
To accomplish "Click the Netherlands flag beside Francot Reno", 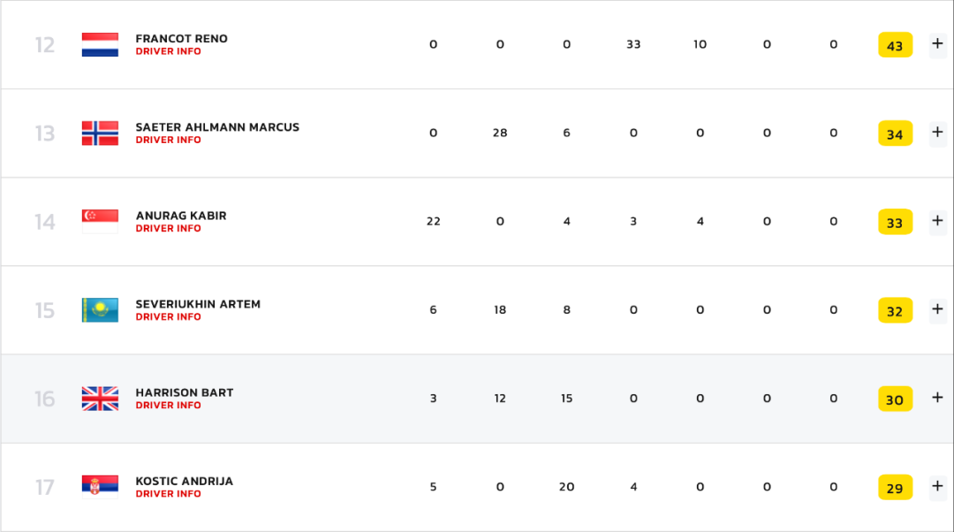I will pyautogui.click(x=100, y=44).
